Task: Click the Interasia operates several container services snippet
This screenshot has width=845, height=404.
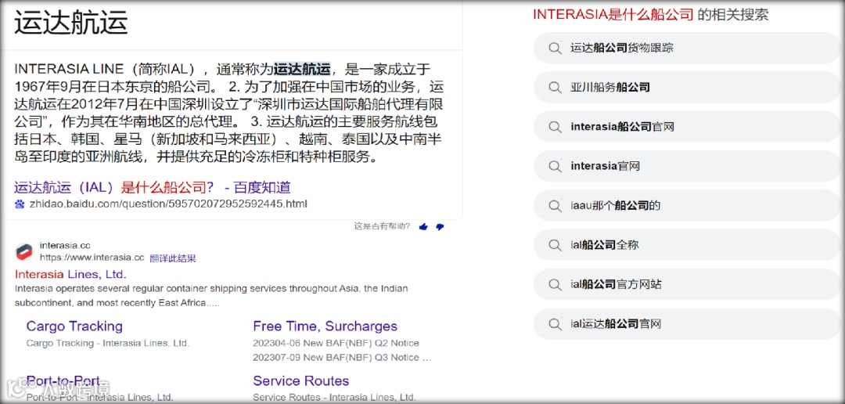Action: tap(211, 296)
